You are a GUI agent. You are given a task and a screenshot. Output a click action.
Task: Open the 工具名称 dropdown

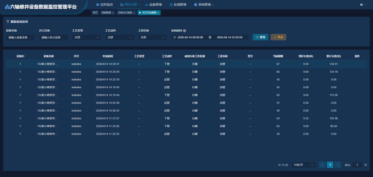(x=153, y=38)
